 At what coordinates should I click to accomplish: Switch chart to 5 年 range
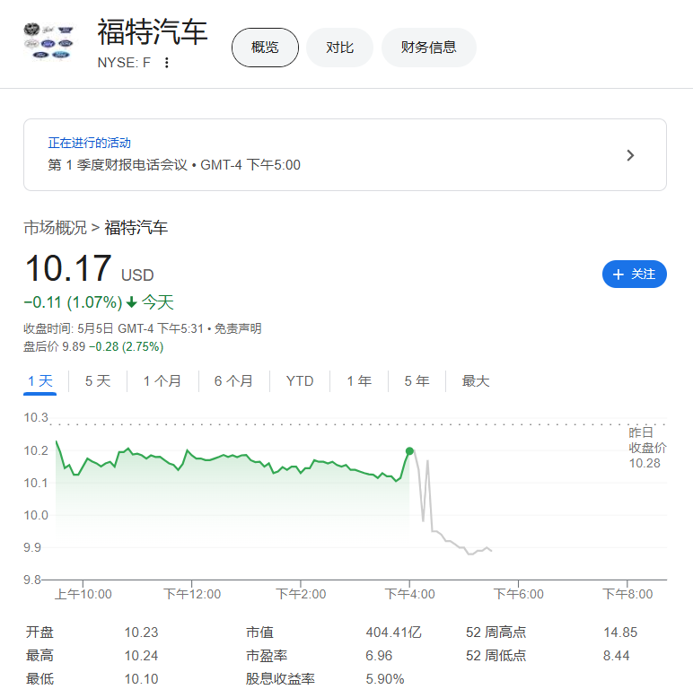(417, 381)
